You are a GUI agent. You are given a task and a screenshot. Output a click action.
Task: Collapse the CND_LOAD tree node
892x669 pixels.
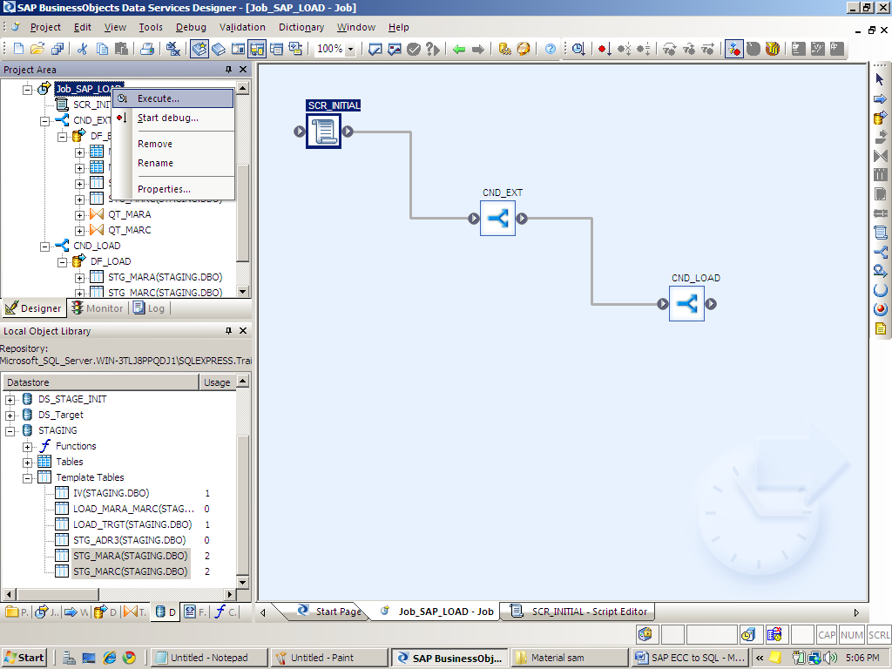(45, 247)
